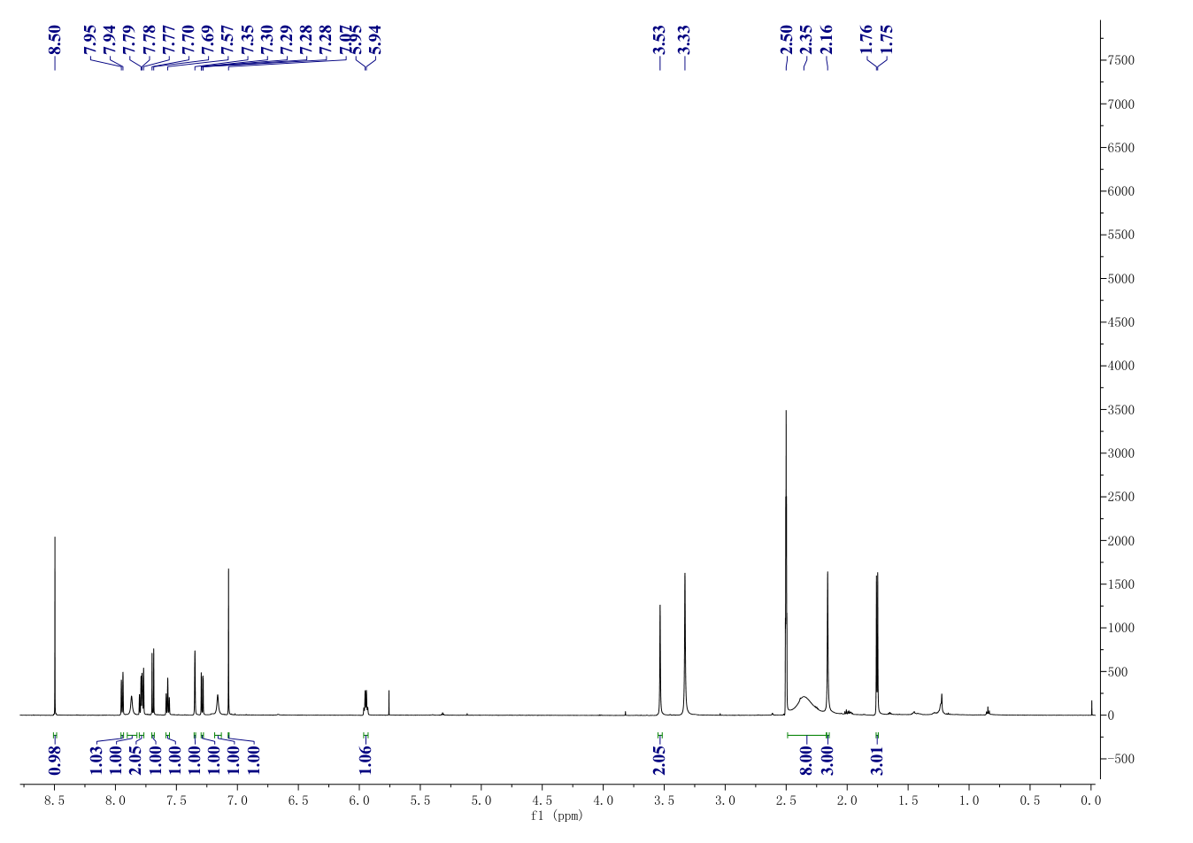Image resolution: width=1193 pixels, height=843 pixels.
Task: Click the 1000 y-axis tick label
Action: point(1120,628)
